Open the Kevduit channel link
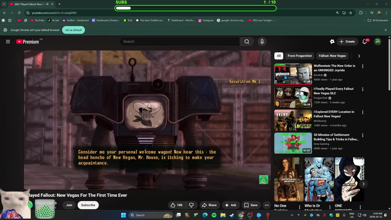Image resolution: width=391 pixels, height=220 pixels. [318, 75]
